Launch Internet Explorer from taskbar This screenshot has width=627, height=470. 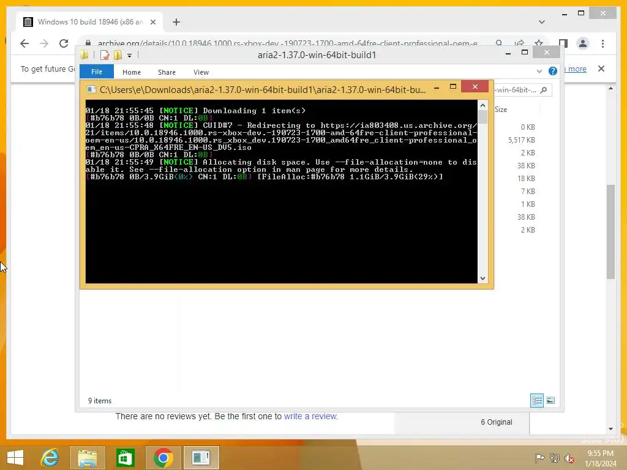(50, 458)
